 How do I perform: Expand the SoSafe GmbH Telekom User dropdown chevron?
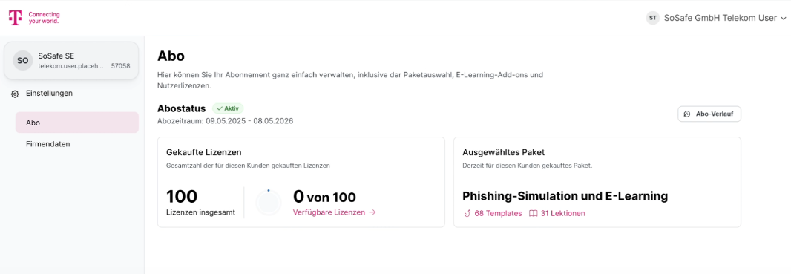784,18
